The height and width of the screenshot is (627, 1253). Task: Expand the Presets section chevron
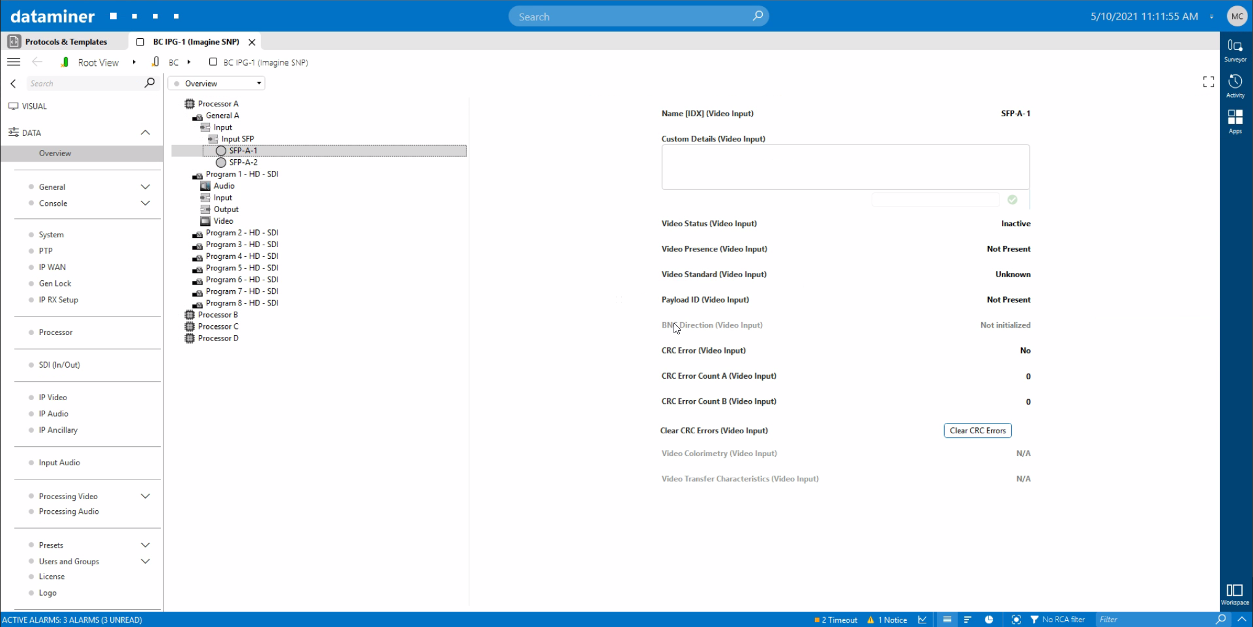145,545
